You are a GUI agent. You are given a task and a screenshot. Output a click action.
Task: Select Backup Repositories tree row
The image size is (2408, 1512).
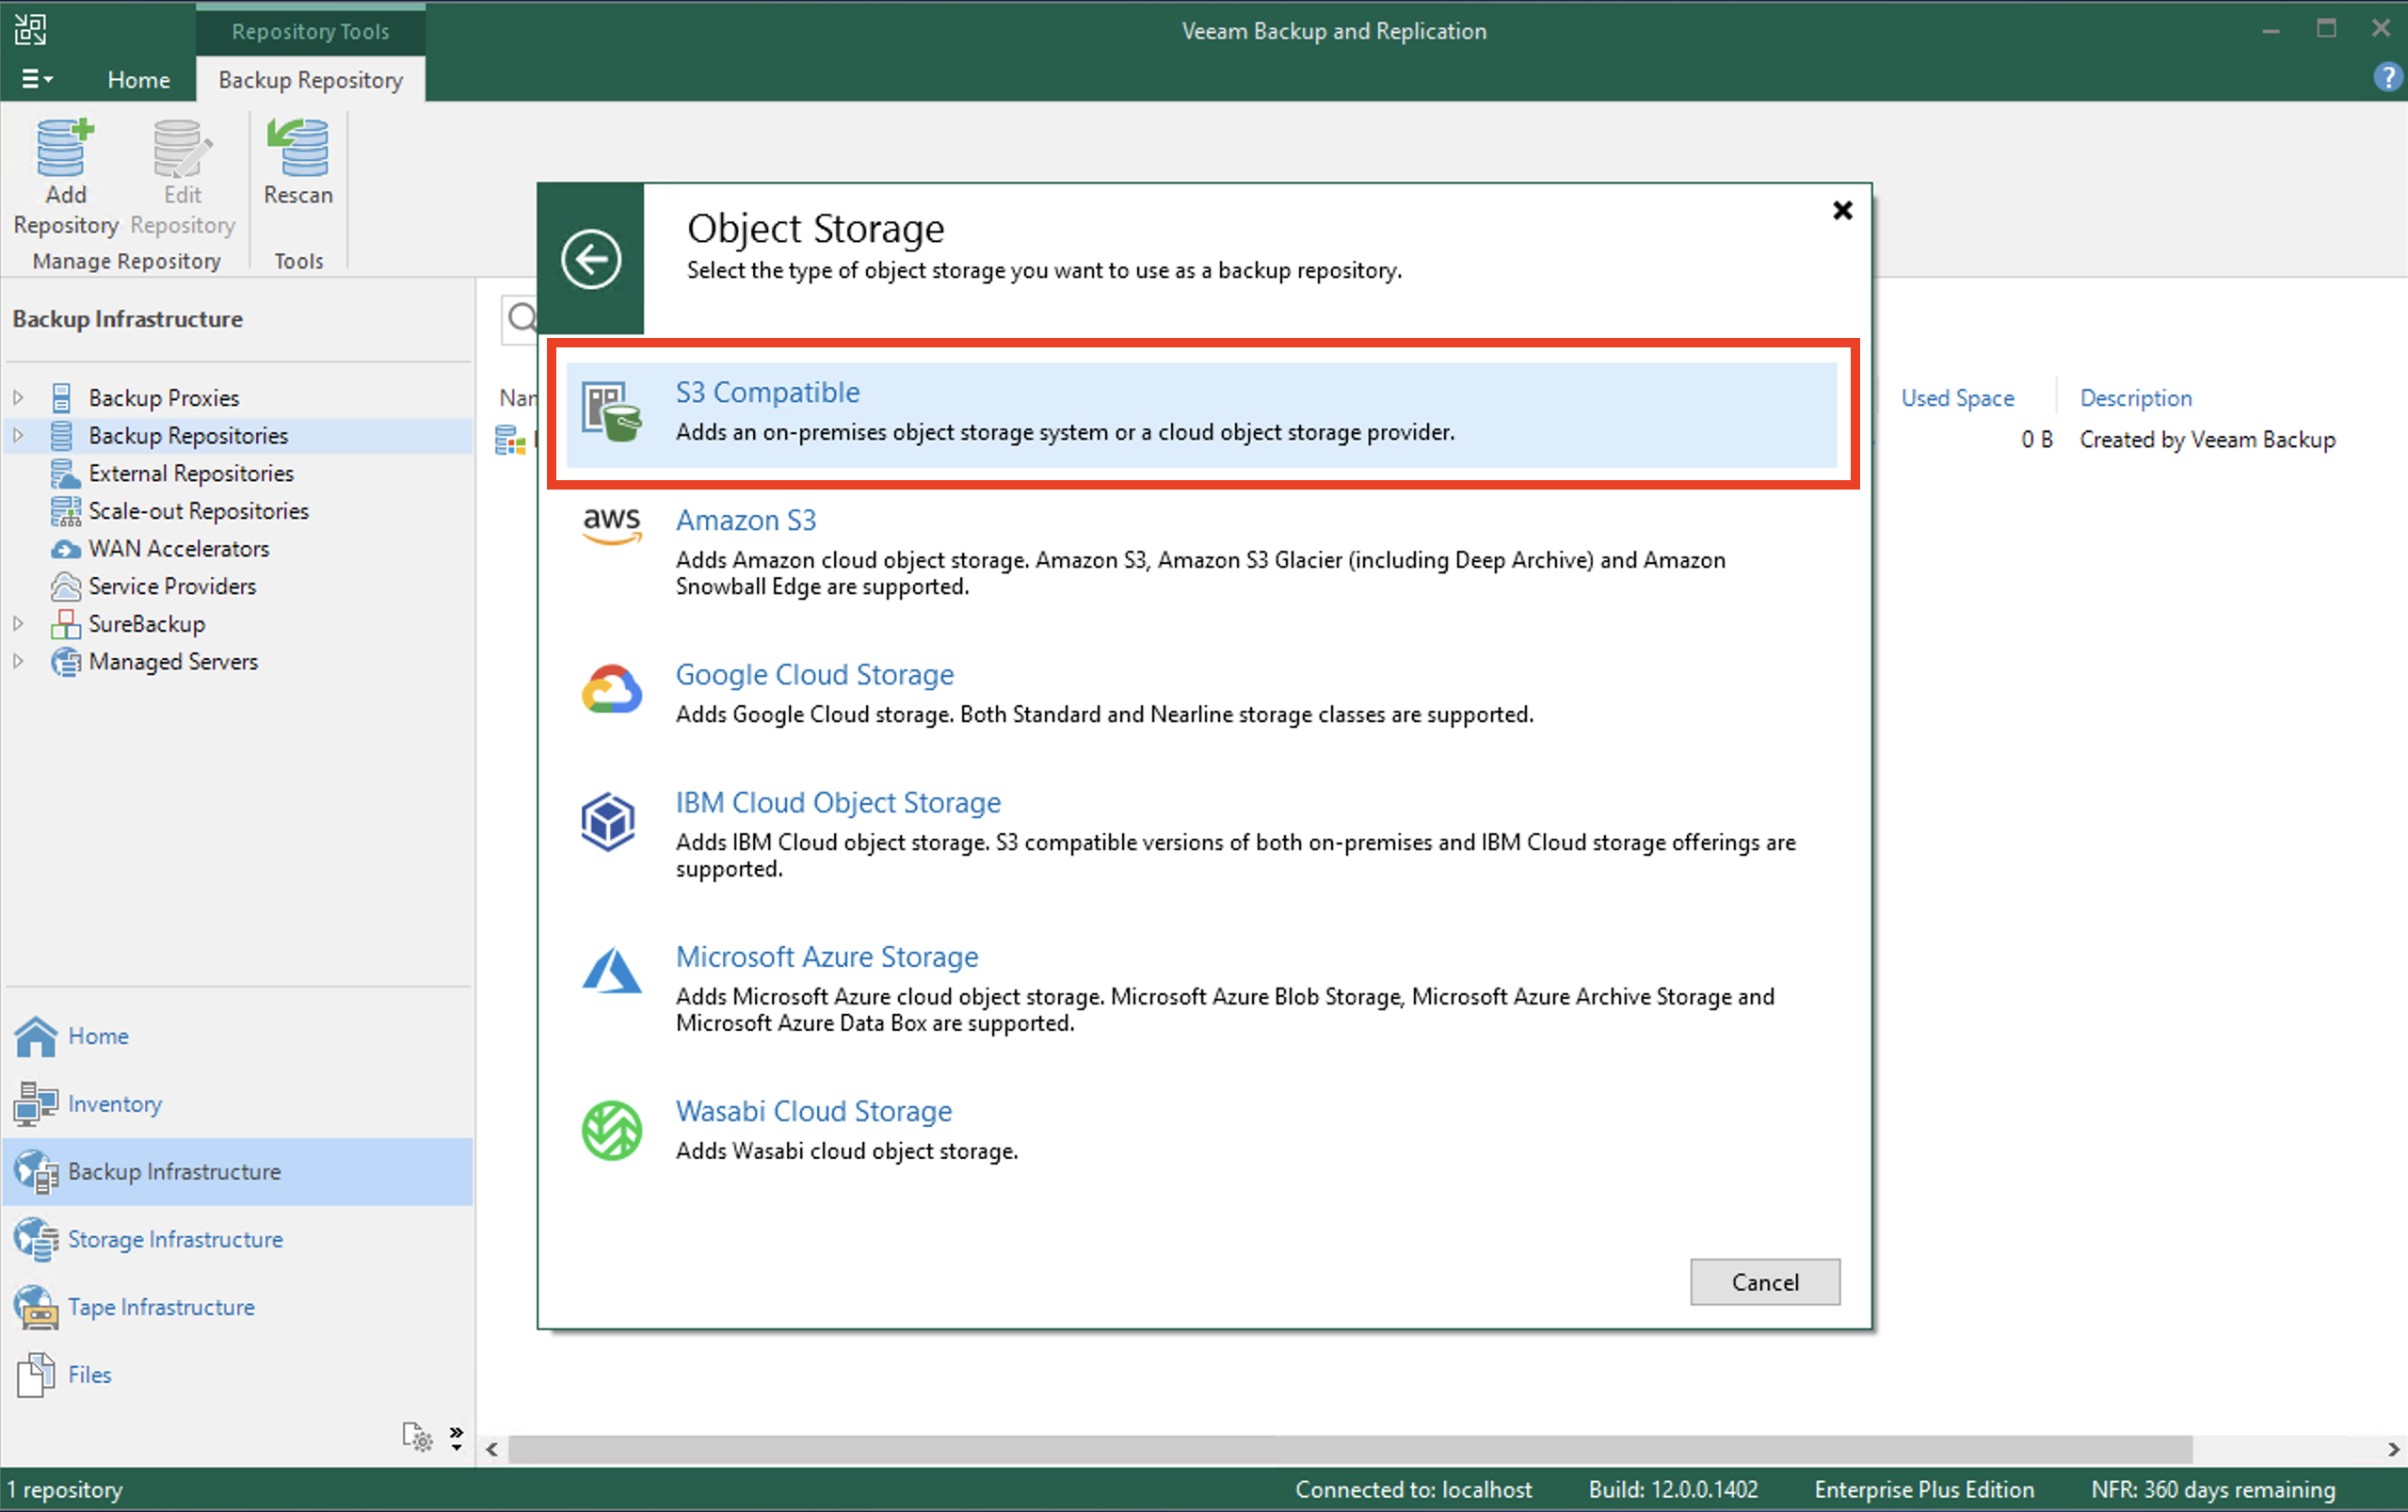pos(238,436)
